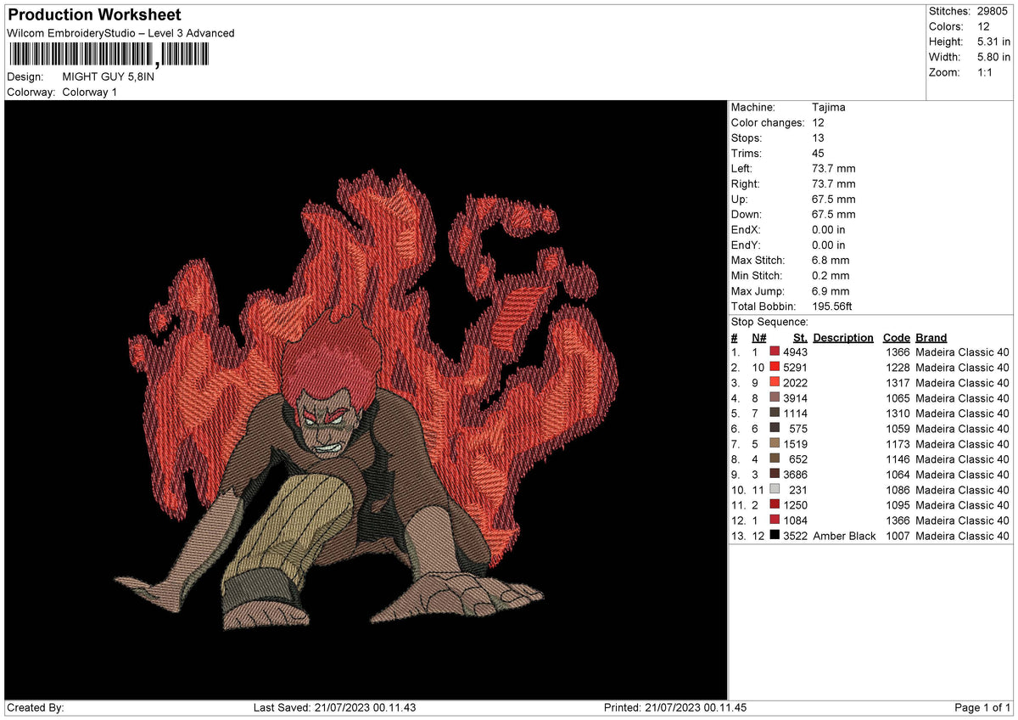Click the 'Code' column header
The width and height of the screenshot is (1018, 720).
pos(896,337)
